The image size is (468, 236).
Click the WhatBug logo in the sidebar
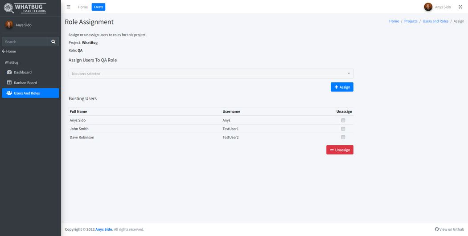click(x=25, y=8)
